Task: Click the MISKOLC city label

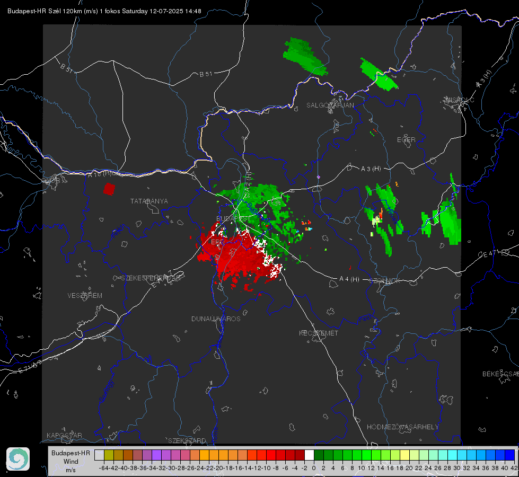Action: [x=460, y=100]
